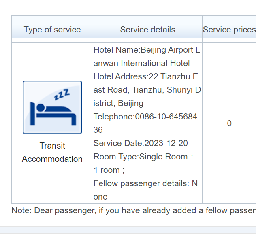Click the Transit Accommodation bed icon
256x242 pixels.
pyautogui.click(x=52, y=107)
